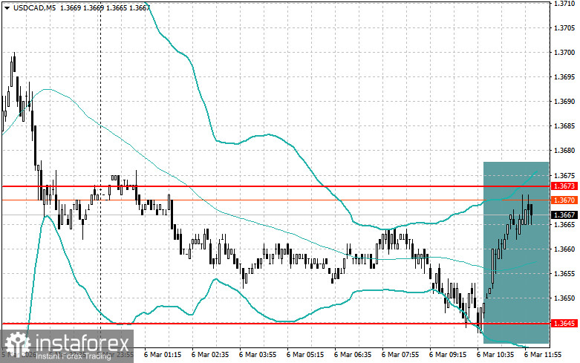Click the triangle arrow beside USDCAD,M5

[x=7, y=7]
